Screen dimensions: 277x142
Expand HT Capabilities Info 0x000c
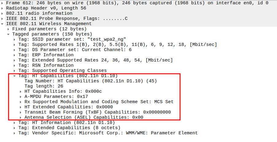coord(21,91)
